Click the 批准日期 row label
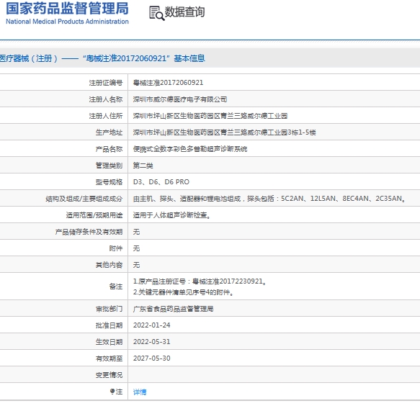This screenshot has height=406, width=420. 109,325
